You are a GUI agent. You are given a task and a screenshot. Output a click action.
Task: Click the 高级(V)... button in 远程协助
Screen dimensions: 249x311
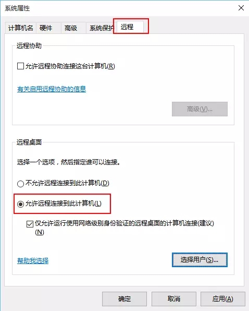click(200, 109)
